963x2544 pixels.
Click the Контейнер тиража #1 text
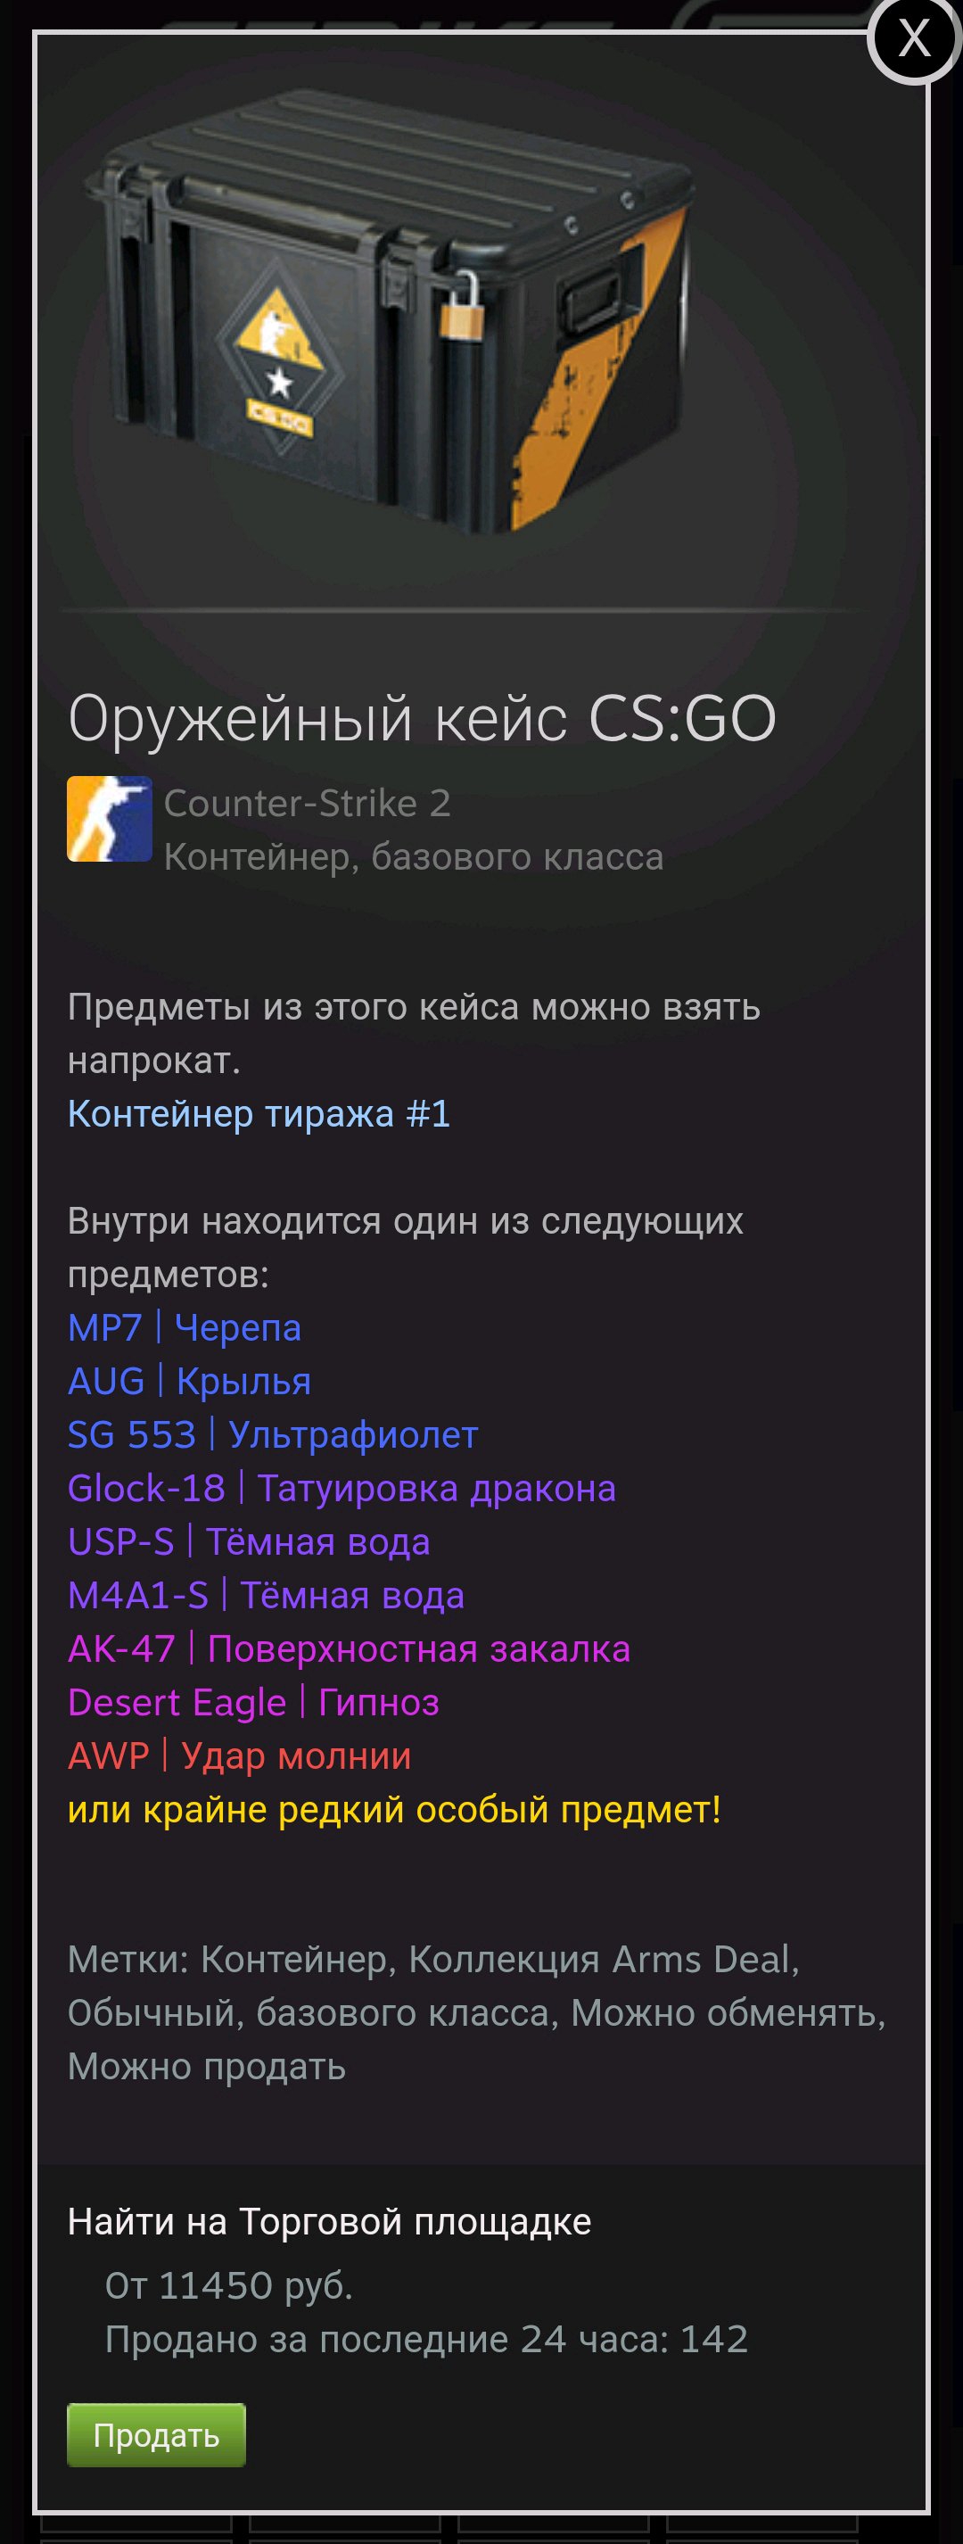click(x=259, y=1113)
